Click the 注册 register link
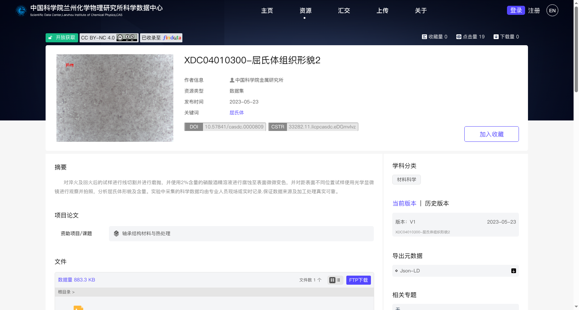The width and height of the screenshot is (579, 310). (x=534, y=10)
